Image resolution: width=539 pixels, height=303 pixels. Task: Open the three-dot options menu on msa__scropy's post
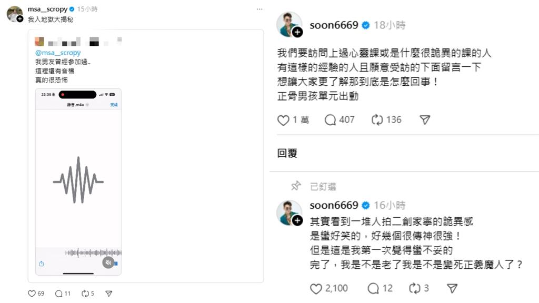259,9
